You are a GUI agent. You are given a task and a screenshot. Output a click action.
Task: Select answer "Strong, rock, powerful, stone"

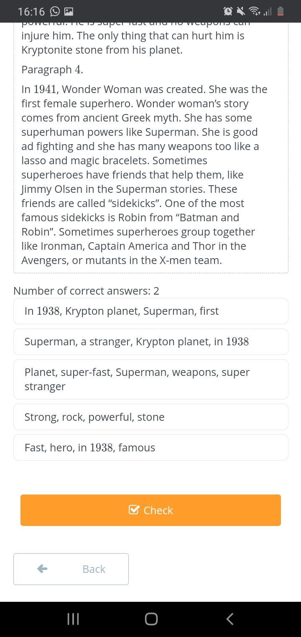[x=151, y=417]
